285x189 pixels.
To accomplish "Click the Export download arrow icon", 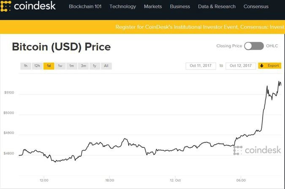I will pyautogui.click(x=262, y=66).
